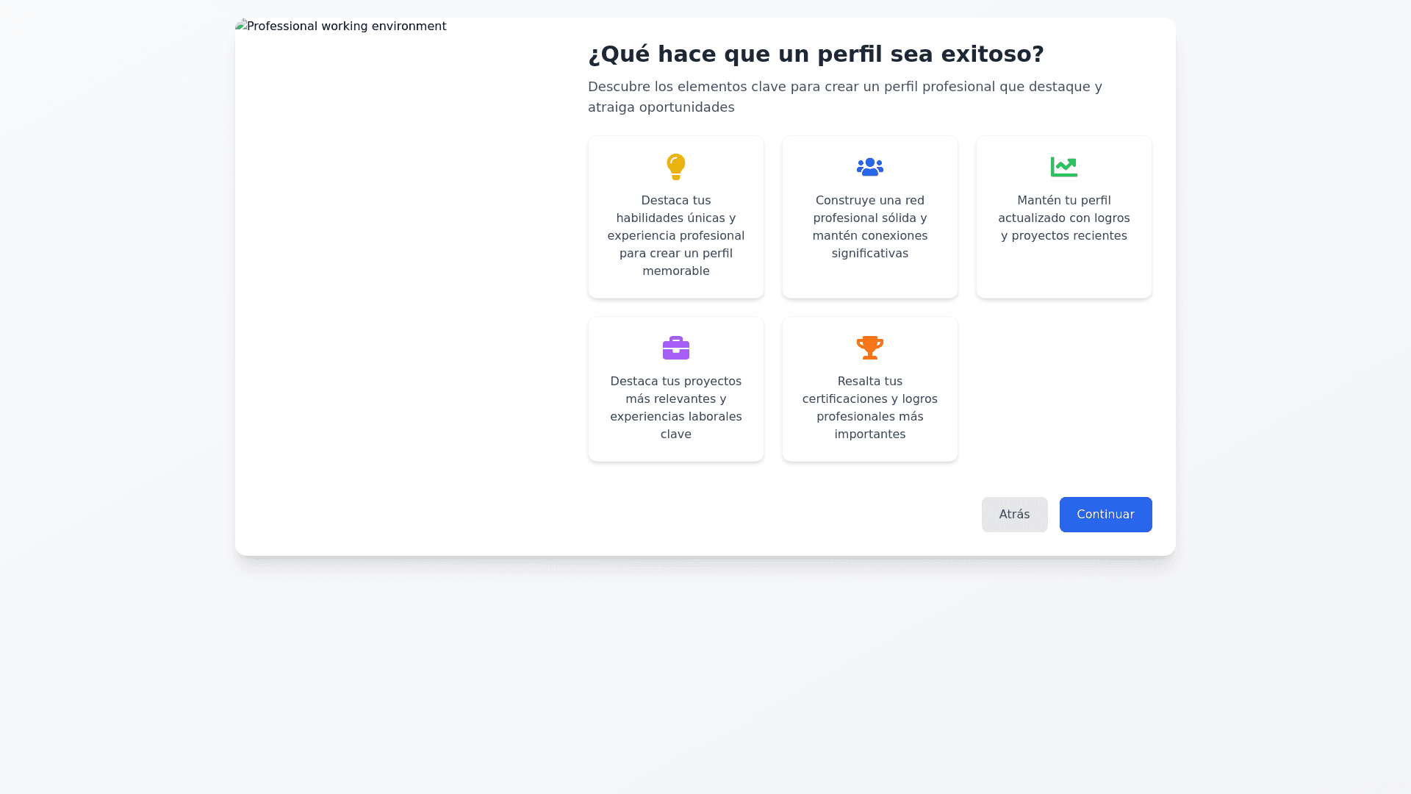This screenshot has width=1411, height=794.
Task: Click the yellow lightbulb icon
Action: pos(675,167)
